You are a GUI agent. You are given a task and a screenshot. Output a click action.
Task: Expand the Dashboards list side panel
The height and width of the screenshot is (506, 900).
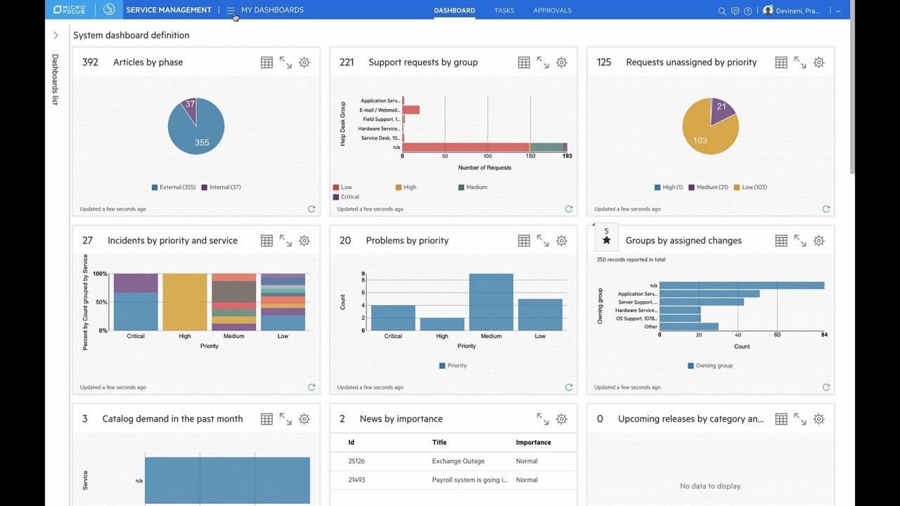(56, 35)
